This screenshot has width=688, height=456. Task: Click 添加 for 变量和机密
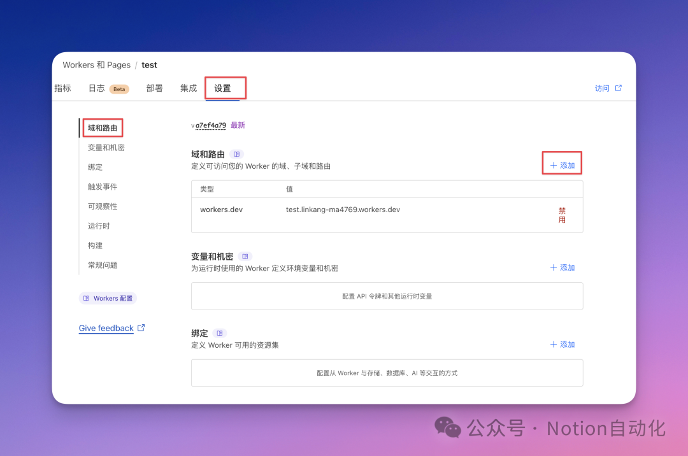(x=563, y=267)
